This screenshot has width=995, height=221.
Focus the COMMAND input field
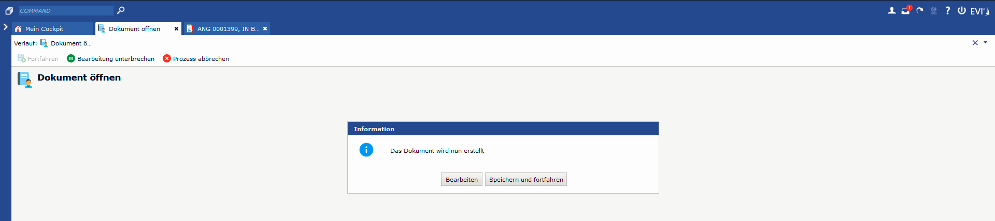(x=65, y=11)
